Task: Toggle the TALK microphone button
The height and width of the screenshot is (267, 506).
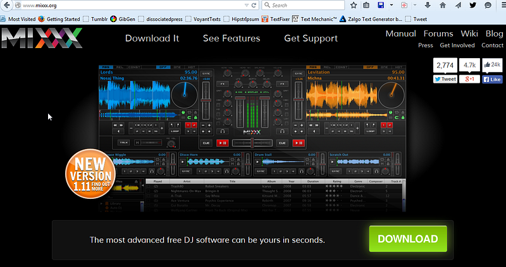Action: click(x=123, y=143)
